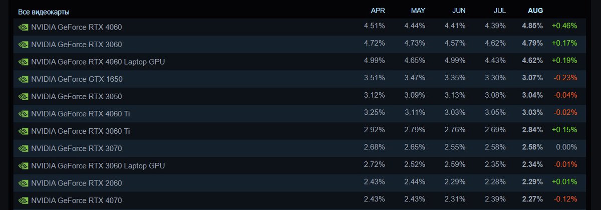The width and height of the screenshot is (601, 210).
Task: Click NVIDIA logo icon beside RTX 4060 Ti
Action: tap(23, 114)
